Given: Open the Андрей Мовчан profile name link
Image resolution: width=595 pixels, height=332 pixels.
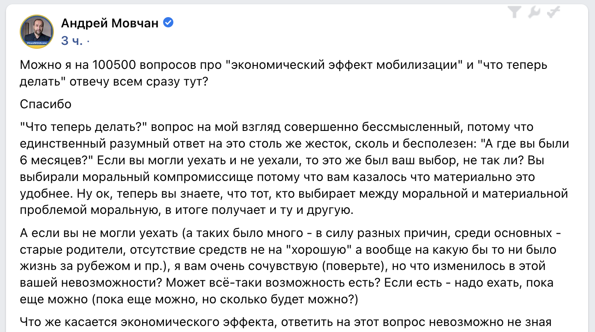Looking at the screenshot, I should pos(110,23).
